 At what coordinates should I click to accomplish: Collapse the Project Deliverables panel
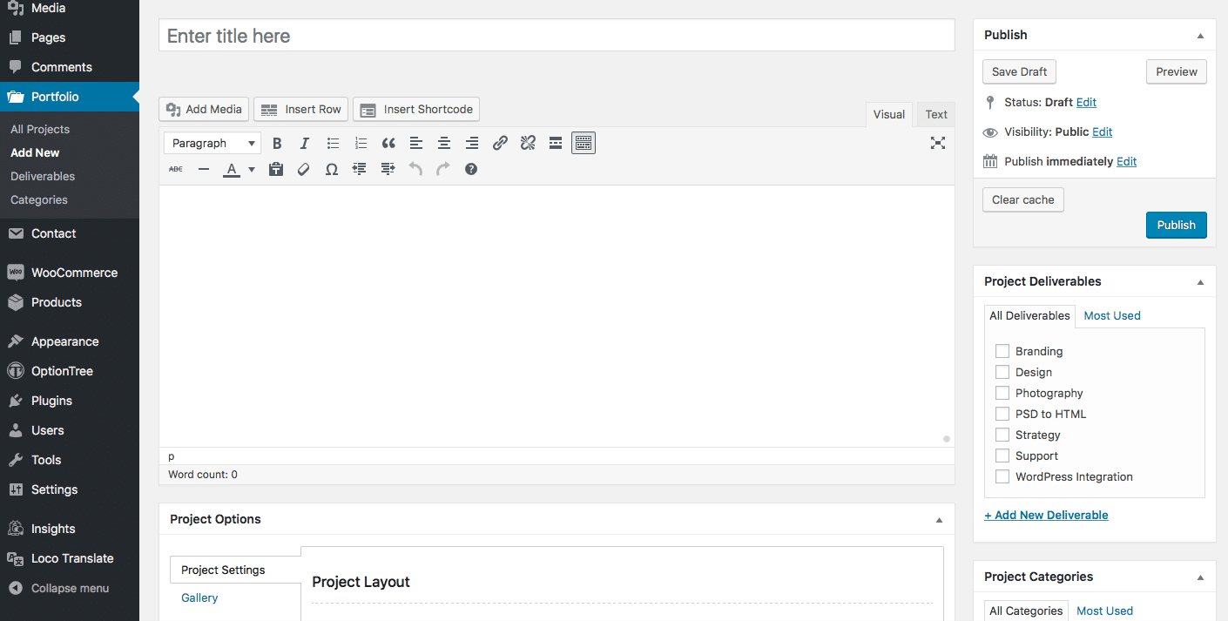(1200, 282)
